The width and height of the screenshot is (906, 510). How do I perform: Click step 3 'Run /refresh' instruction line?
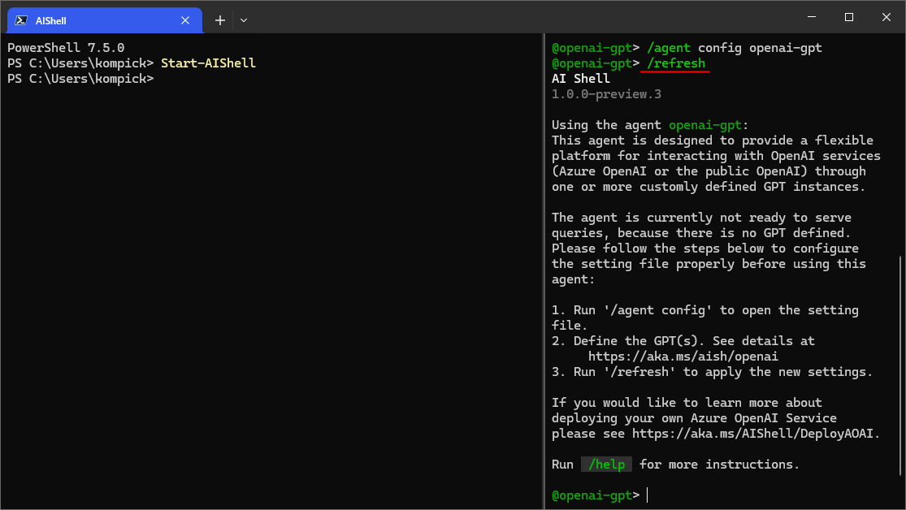[x=712, y=372]
